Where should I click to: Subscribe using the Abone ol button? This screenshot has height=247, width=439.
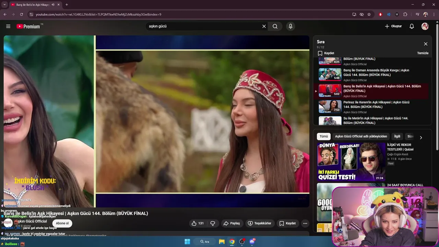click(x=62, y=223)
